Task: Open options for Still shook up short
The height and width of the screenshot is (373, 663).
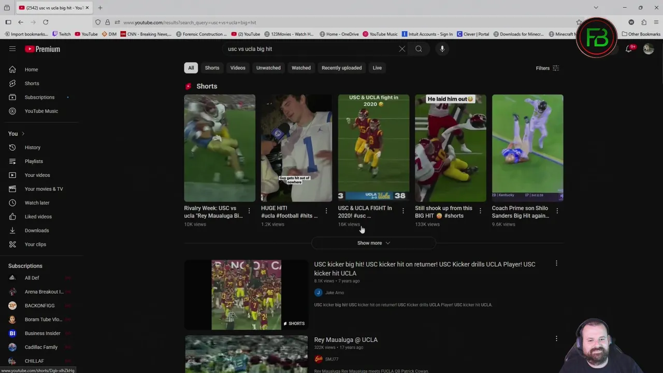Action: coord(480,211)
